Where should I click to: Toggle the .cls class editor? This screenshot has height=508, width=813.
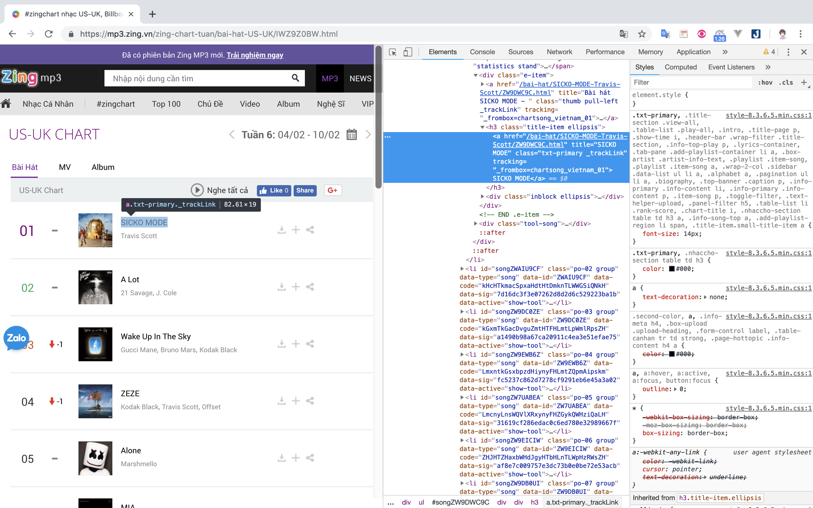click(x=786, y=83)
